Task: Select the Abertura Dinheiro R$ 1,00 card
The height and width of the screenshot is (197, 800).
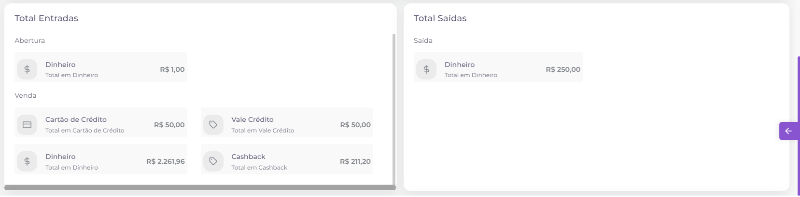Action: 101,67
